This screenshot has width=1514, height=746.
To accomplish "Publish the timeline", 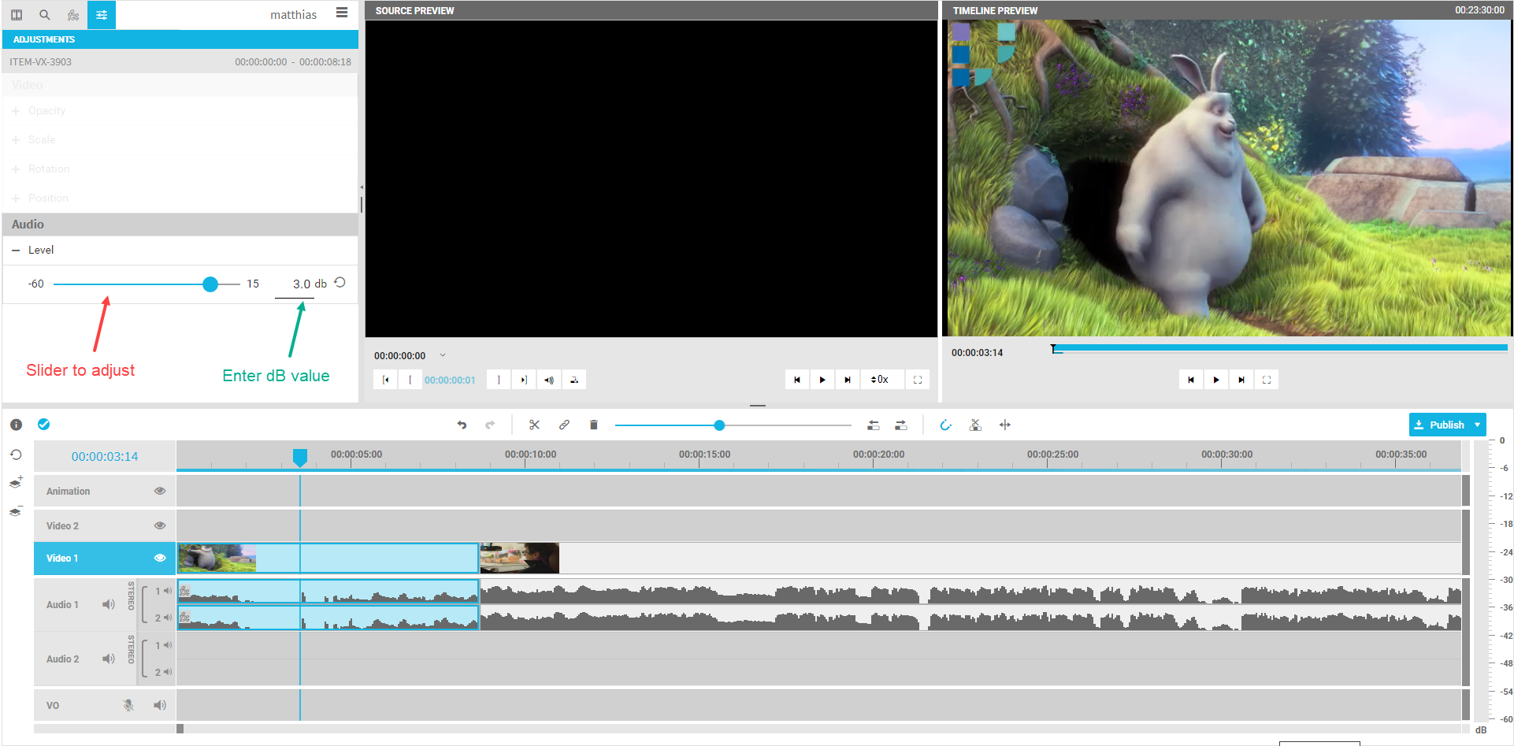I will (x=1439, y=425).
